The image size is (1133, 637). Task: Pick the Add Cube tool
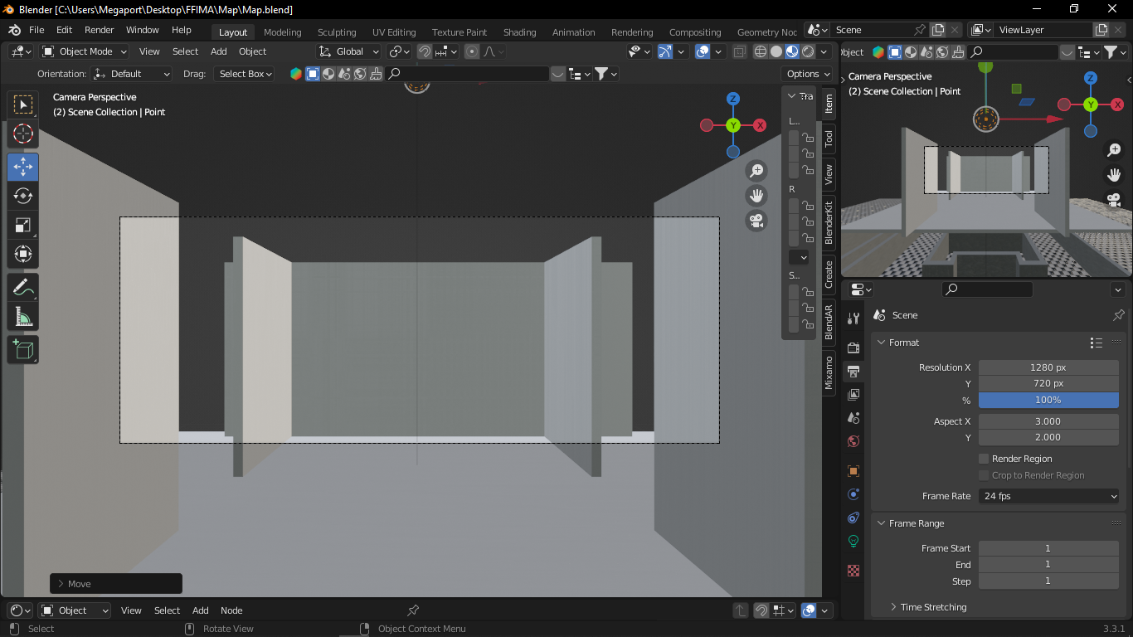pyautogui.click(x=23, y=349)
